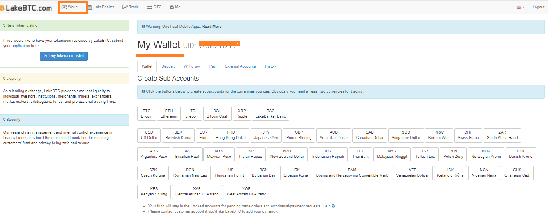Create CAD Canadian Dollar sub account
Image resolution: width=548 pixels, height=218 pixels.
[370, 135]
